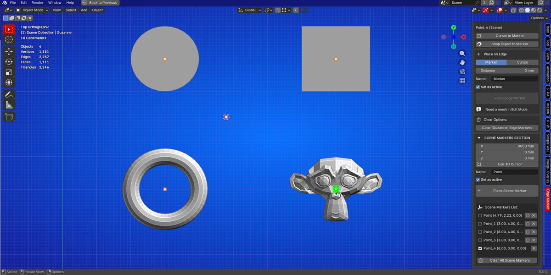Switch orthographic perspective grid icon
The height and width of the screenshot is (275, 551).
(462, 81)
